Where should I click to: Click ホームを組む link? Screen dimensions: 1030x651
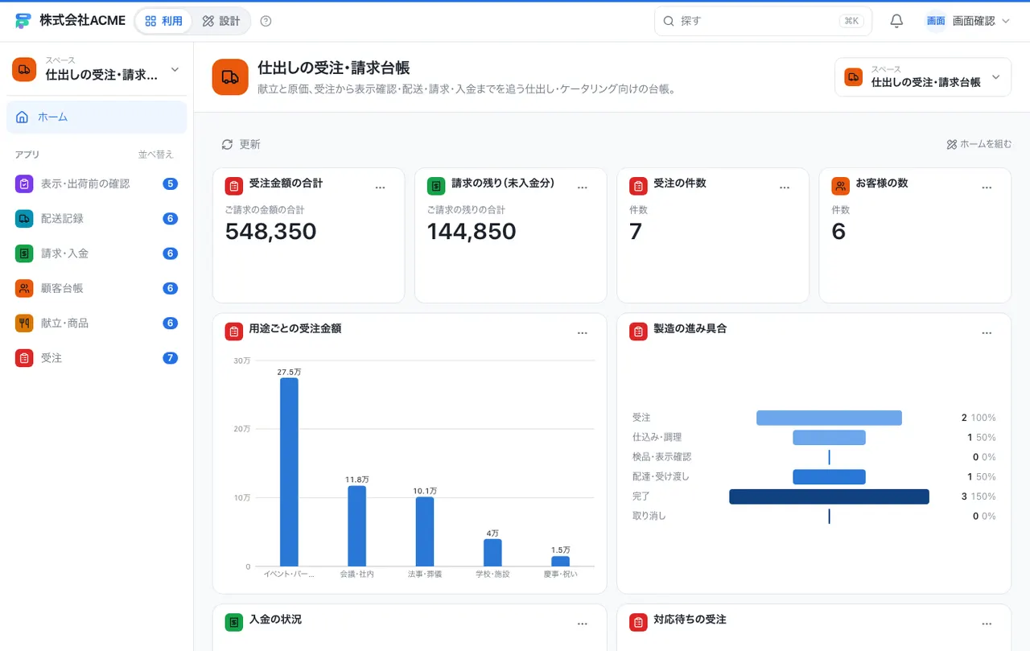tap(978, 144)
